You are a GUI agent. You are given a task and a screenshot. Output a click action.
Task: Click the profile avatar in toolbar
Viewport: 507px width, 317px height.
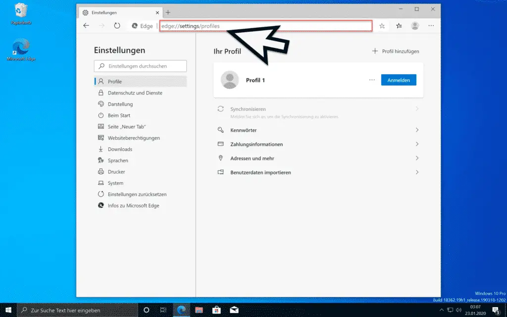(415, 26)
